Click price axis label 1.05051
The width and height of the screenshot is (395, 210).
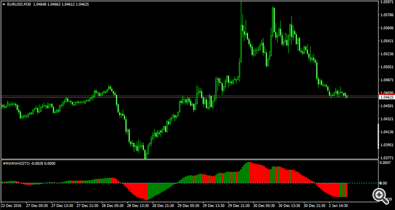click(x=387, y=67)
